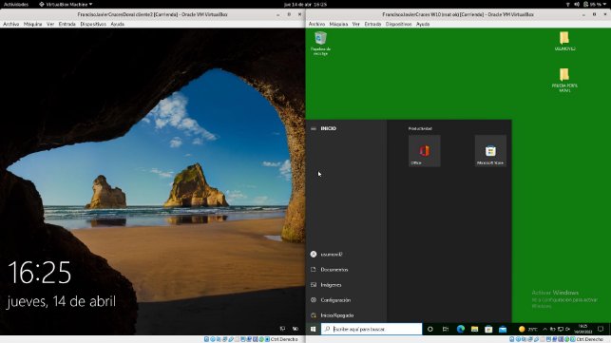This screenshot has height=343, width=611.
Task: Click the weather temperature widget in the taskbar
Action: click(x=528, y=329)
